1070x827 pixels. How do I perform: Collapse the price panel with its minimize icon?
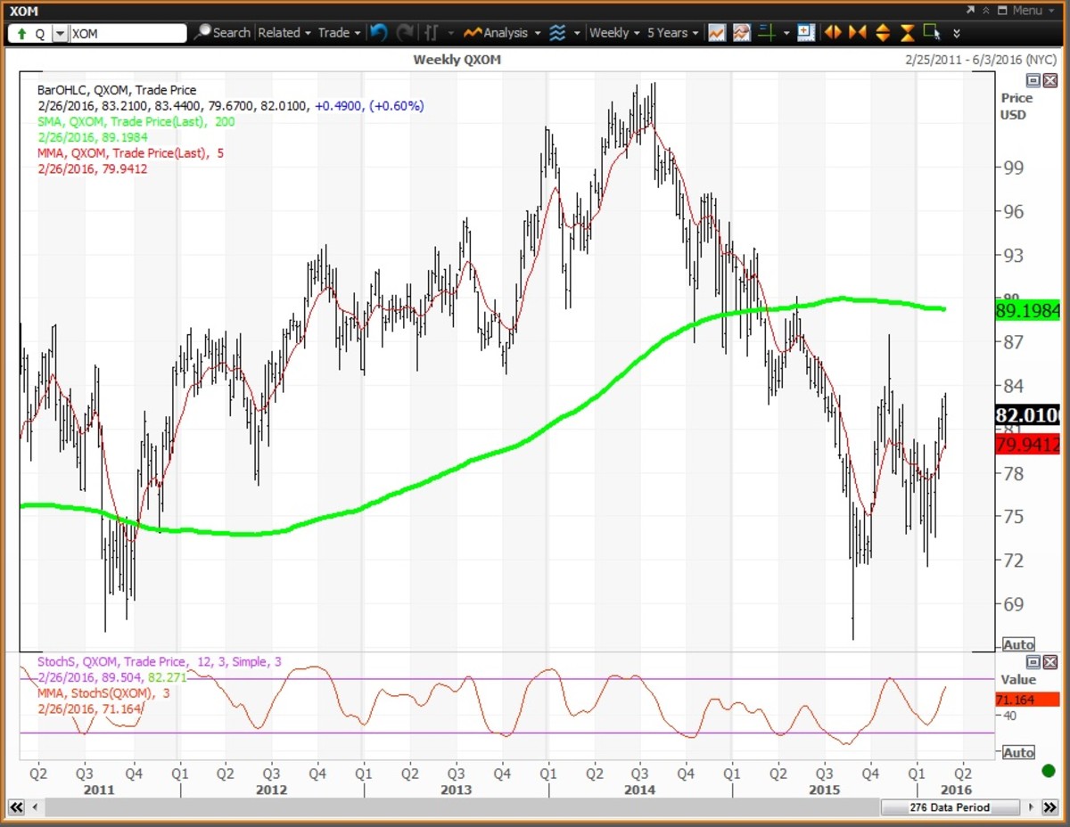(x=1032, y=80)
